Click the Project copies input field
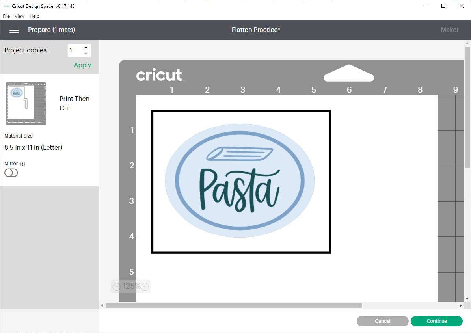Screen dimensions: 471x333 75,50
